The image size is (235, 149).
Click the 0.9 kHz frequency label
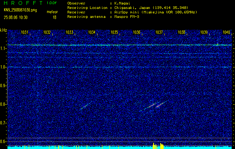[x=3, y=86]
